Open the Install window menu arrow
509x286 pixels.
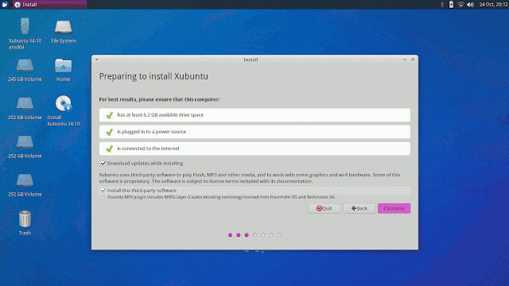point(97,60)
